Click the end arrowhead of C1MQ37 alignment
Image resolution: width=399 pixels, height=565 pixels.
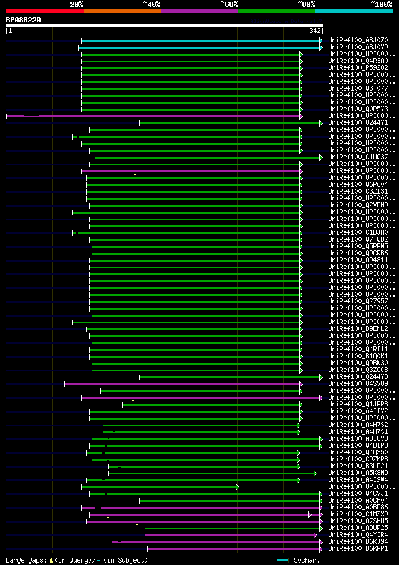321,157
